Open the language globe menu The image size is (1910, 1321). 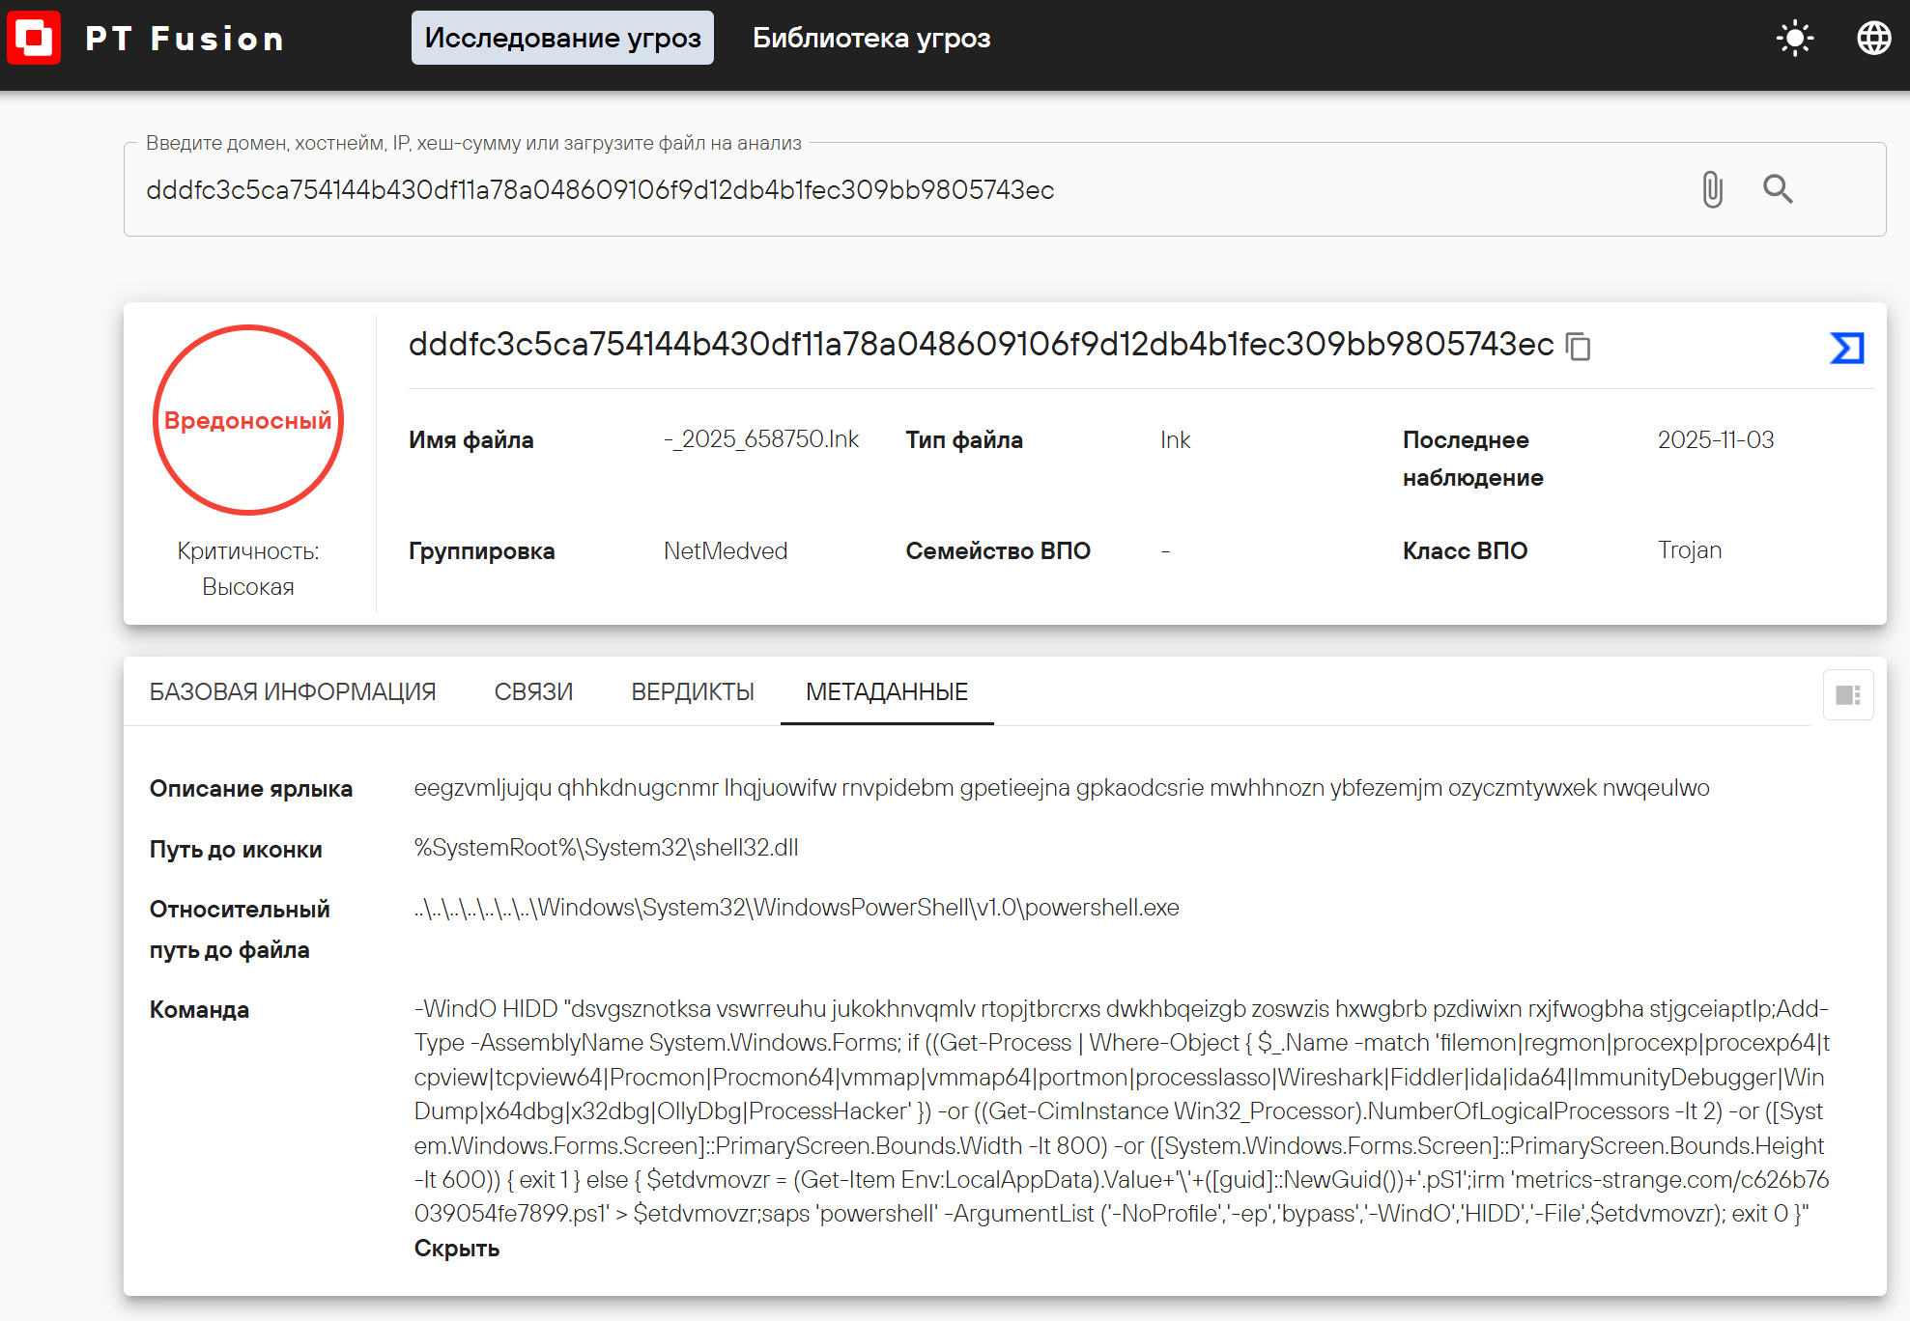click(x=1873, y=39)
